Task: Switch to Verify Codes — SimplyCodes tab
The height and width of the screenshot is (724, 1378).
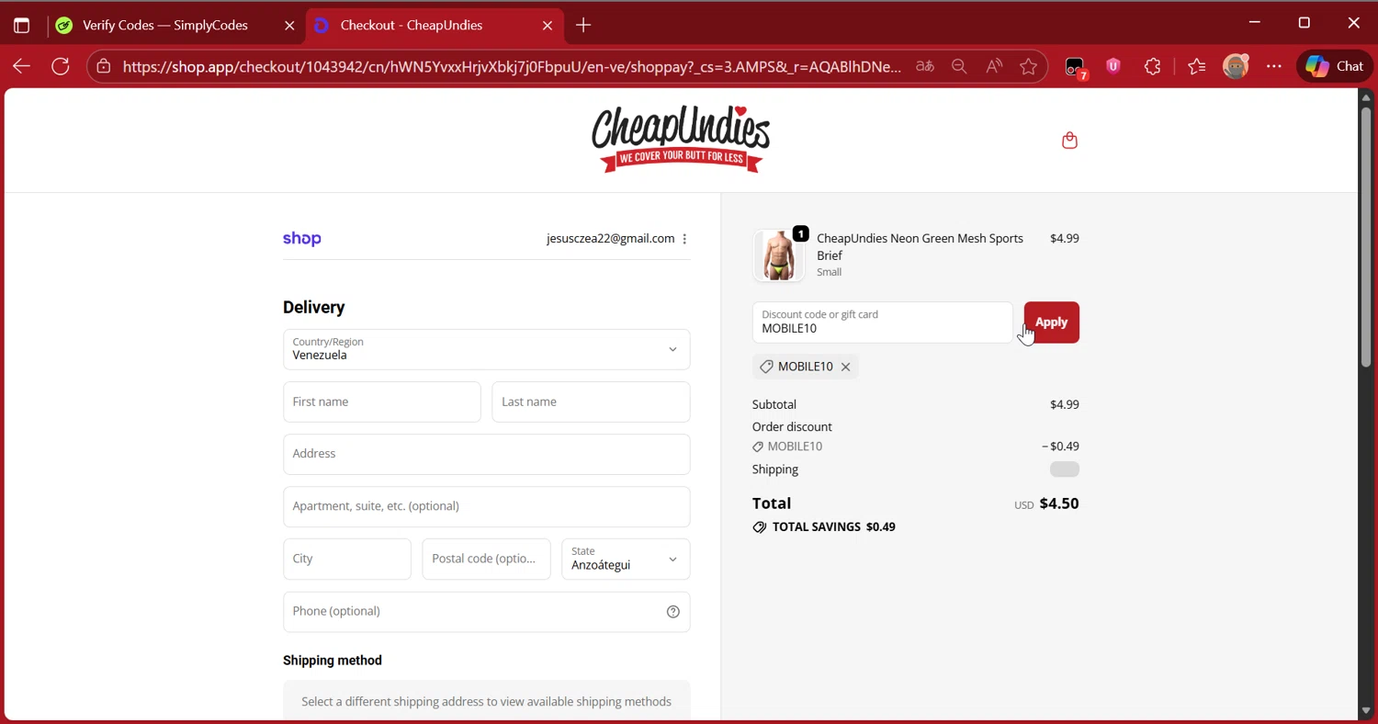Action: (175, 26)
